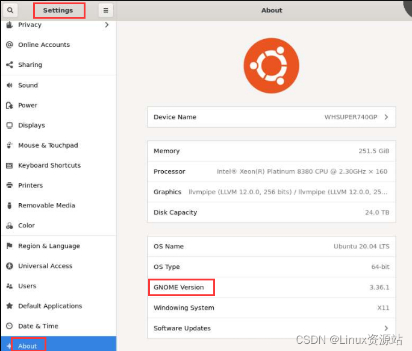The image size is (412, 351).
Task: Open the hamburger menu button
Action: [105, 10]
